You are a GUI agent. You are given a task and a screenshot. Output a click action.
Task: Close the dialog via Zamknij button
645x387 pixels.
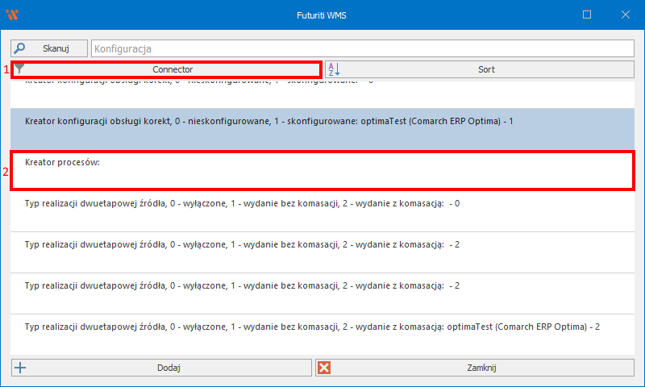coord(481,368)
